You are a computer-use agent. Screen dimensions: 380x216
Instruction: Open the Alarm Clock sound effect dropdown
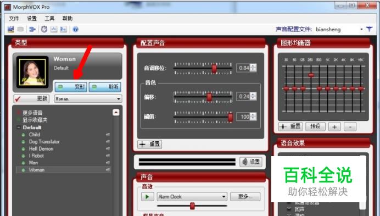coord(192,197)
